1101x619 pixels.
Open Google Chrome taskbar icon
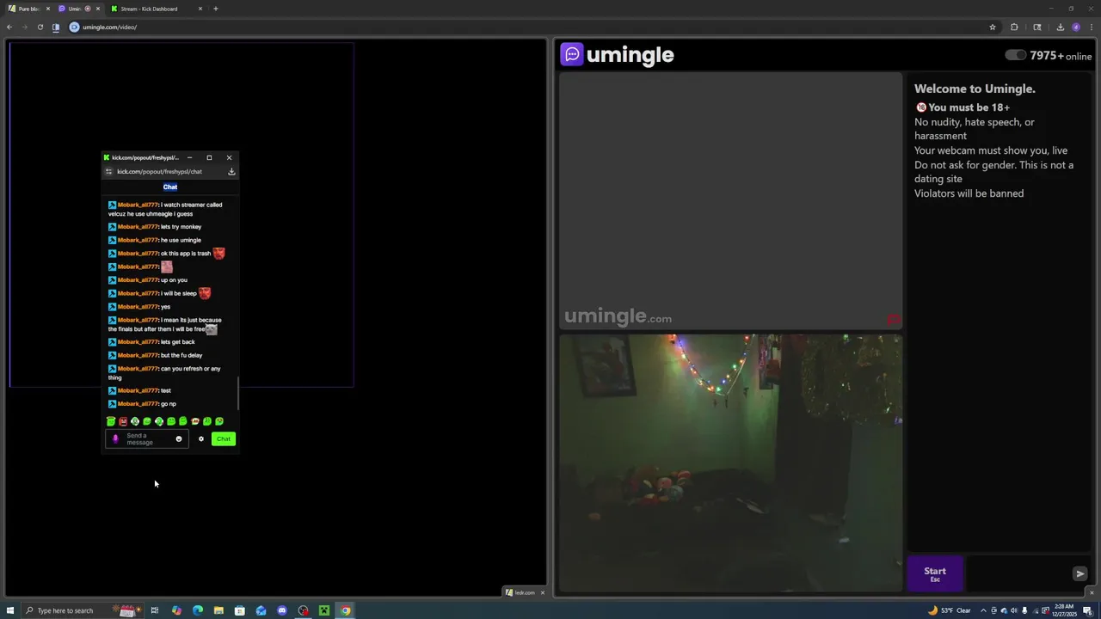coord(345,610)
